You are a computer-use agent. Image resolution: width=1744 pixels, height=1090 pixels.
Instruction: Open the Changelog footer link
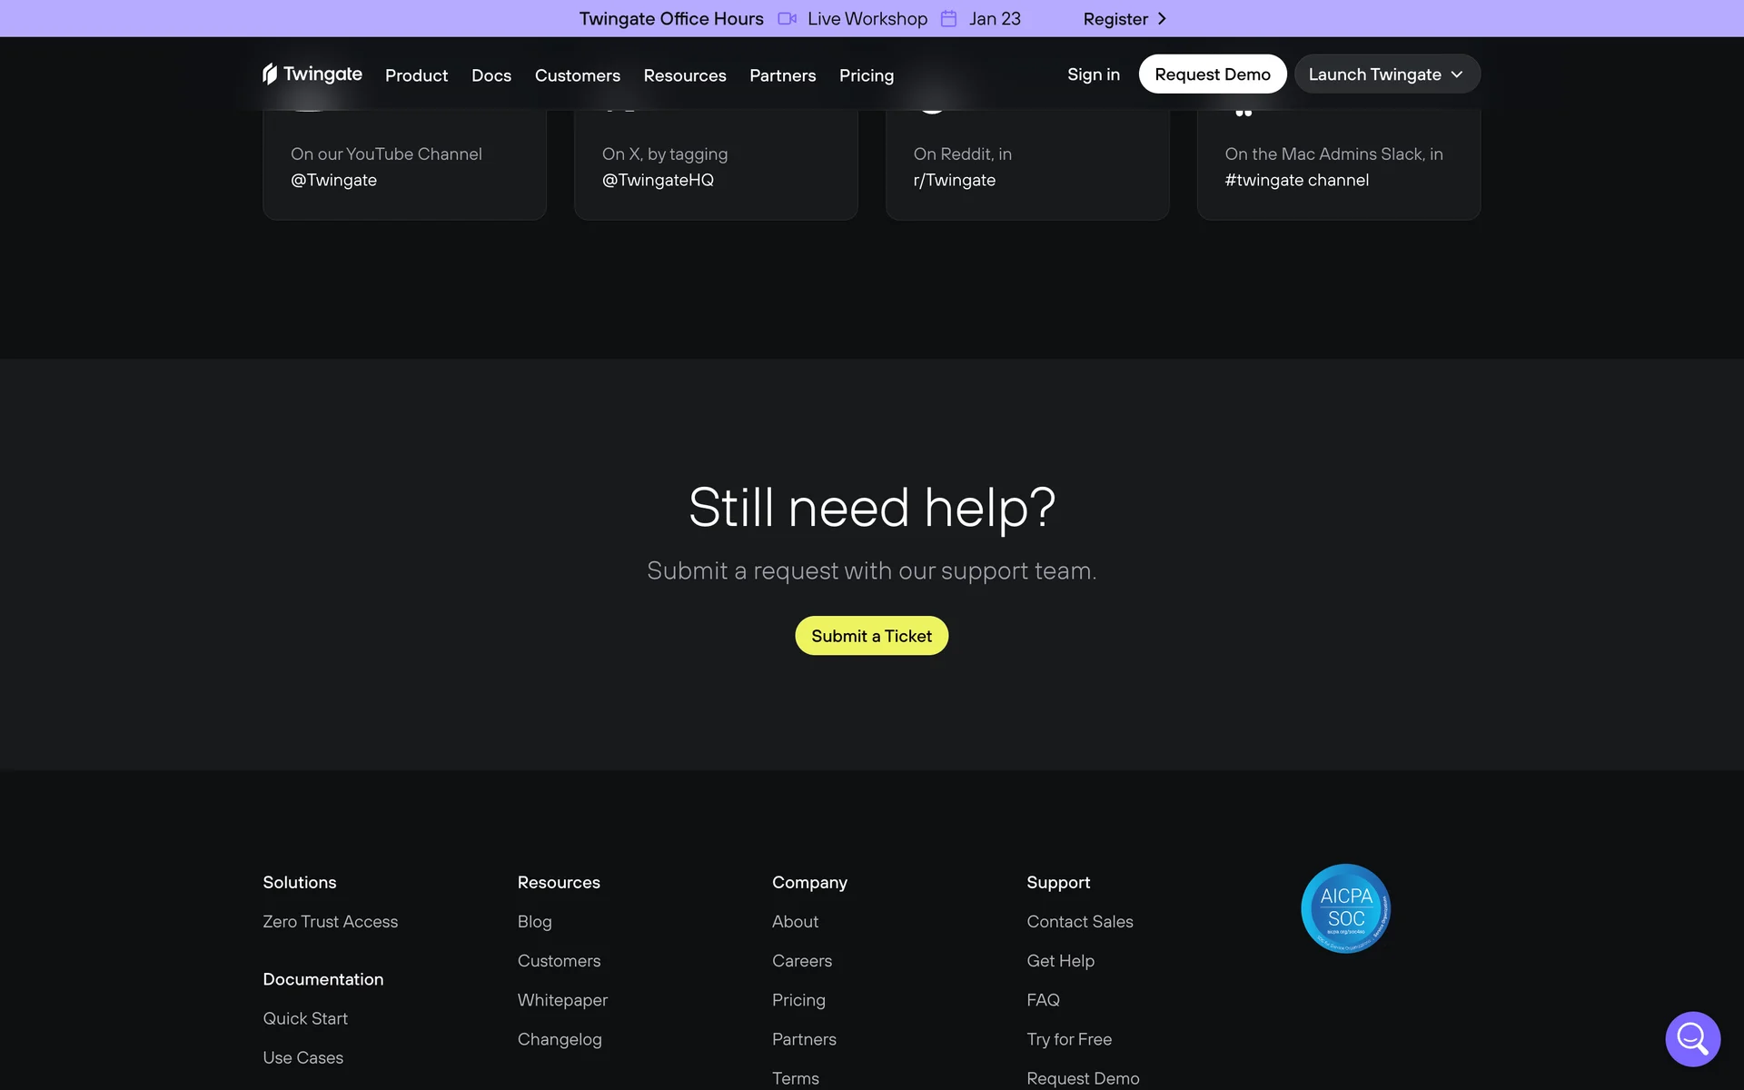pos(560,1039)
